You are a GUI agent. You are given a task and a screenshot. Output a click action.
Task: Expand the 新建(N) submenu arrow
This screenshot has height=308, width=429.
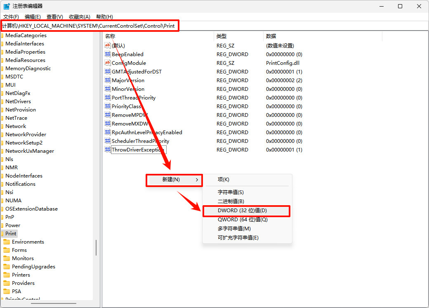(x=197, y=180)
